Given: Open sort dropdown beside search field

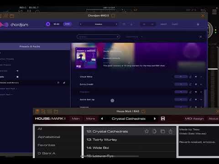Looking at the screenshot, I should point(134,37).
